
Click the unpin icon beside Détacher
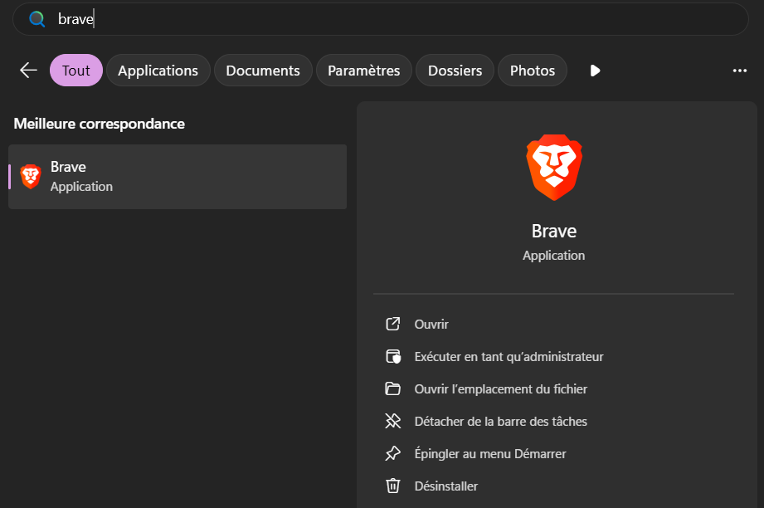(x=392, y=421)
